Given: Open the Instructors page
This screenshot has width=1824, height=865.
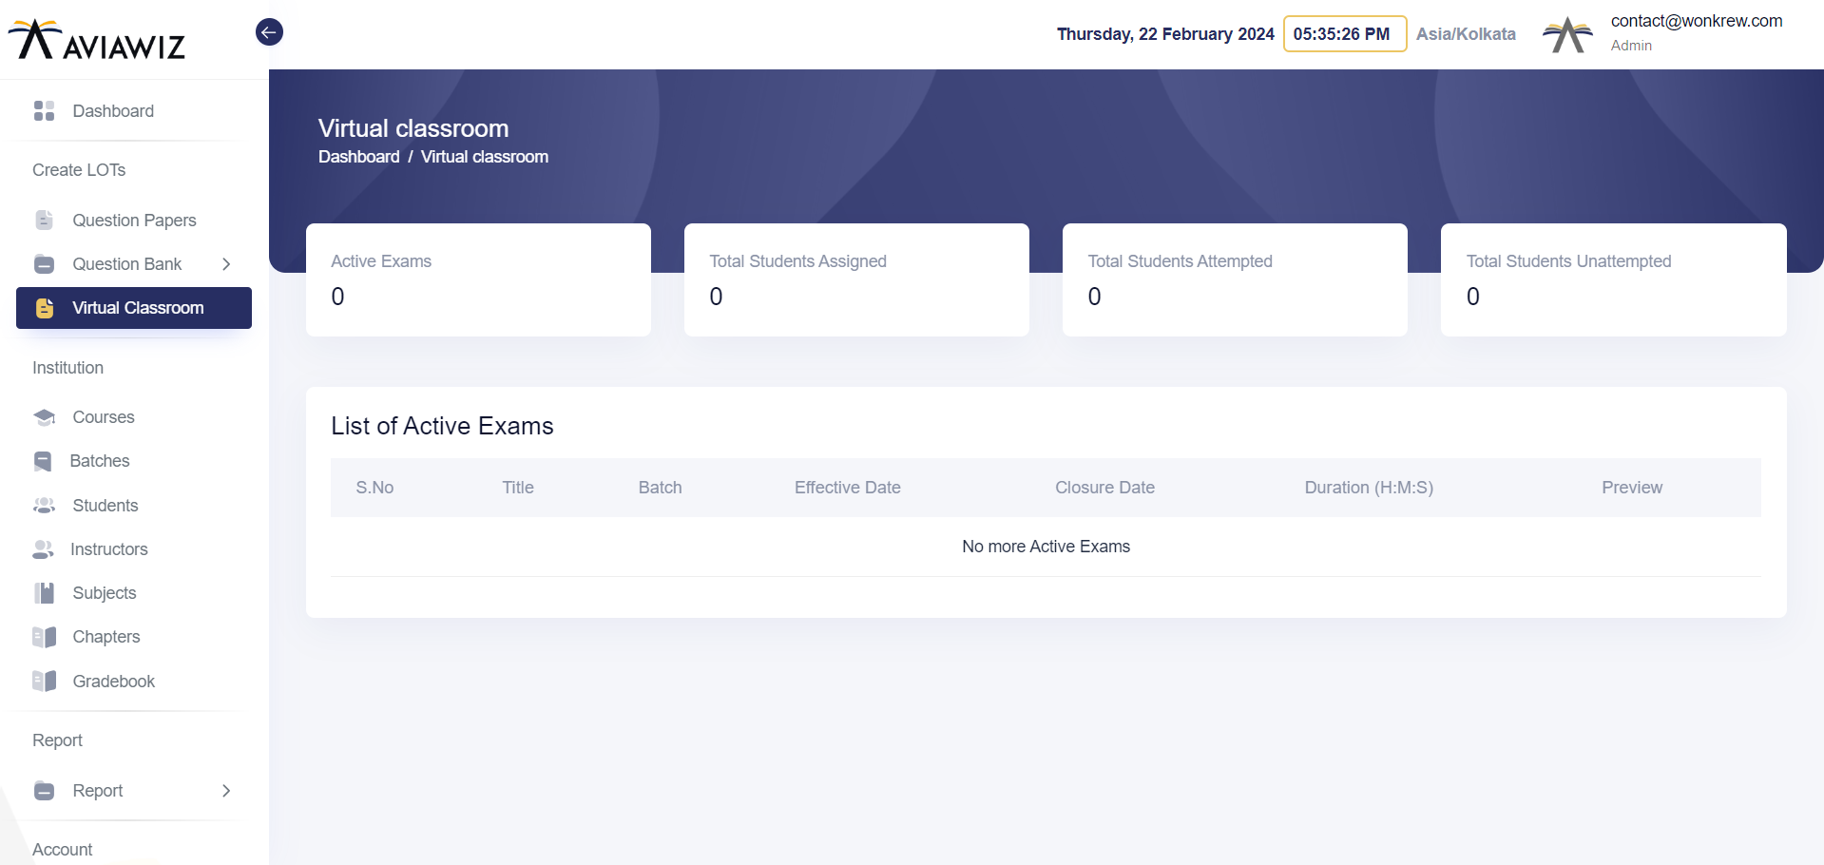Looking at the screenshot, I should [x=134, y=549].
